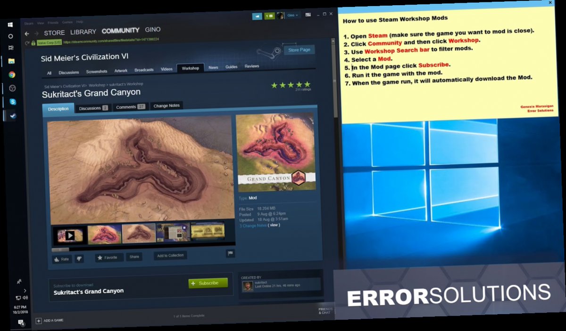Select the Broadcasts hub tab
This screenshot has height=331, width=566.
click(x=144, y=70)
